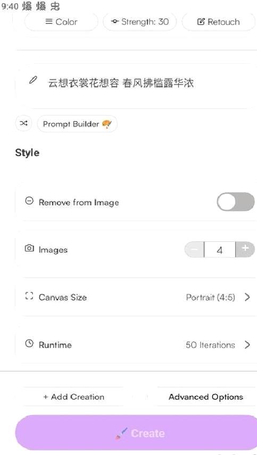The height and width of the screenshot is (455, 257).
Task: Open the Prompt Builder
Action: (77, 124)
